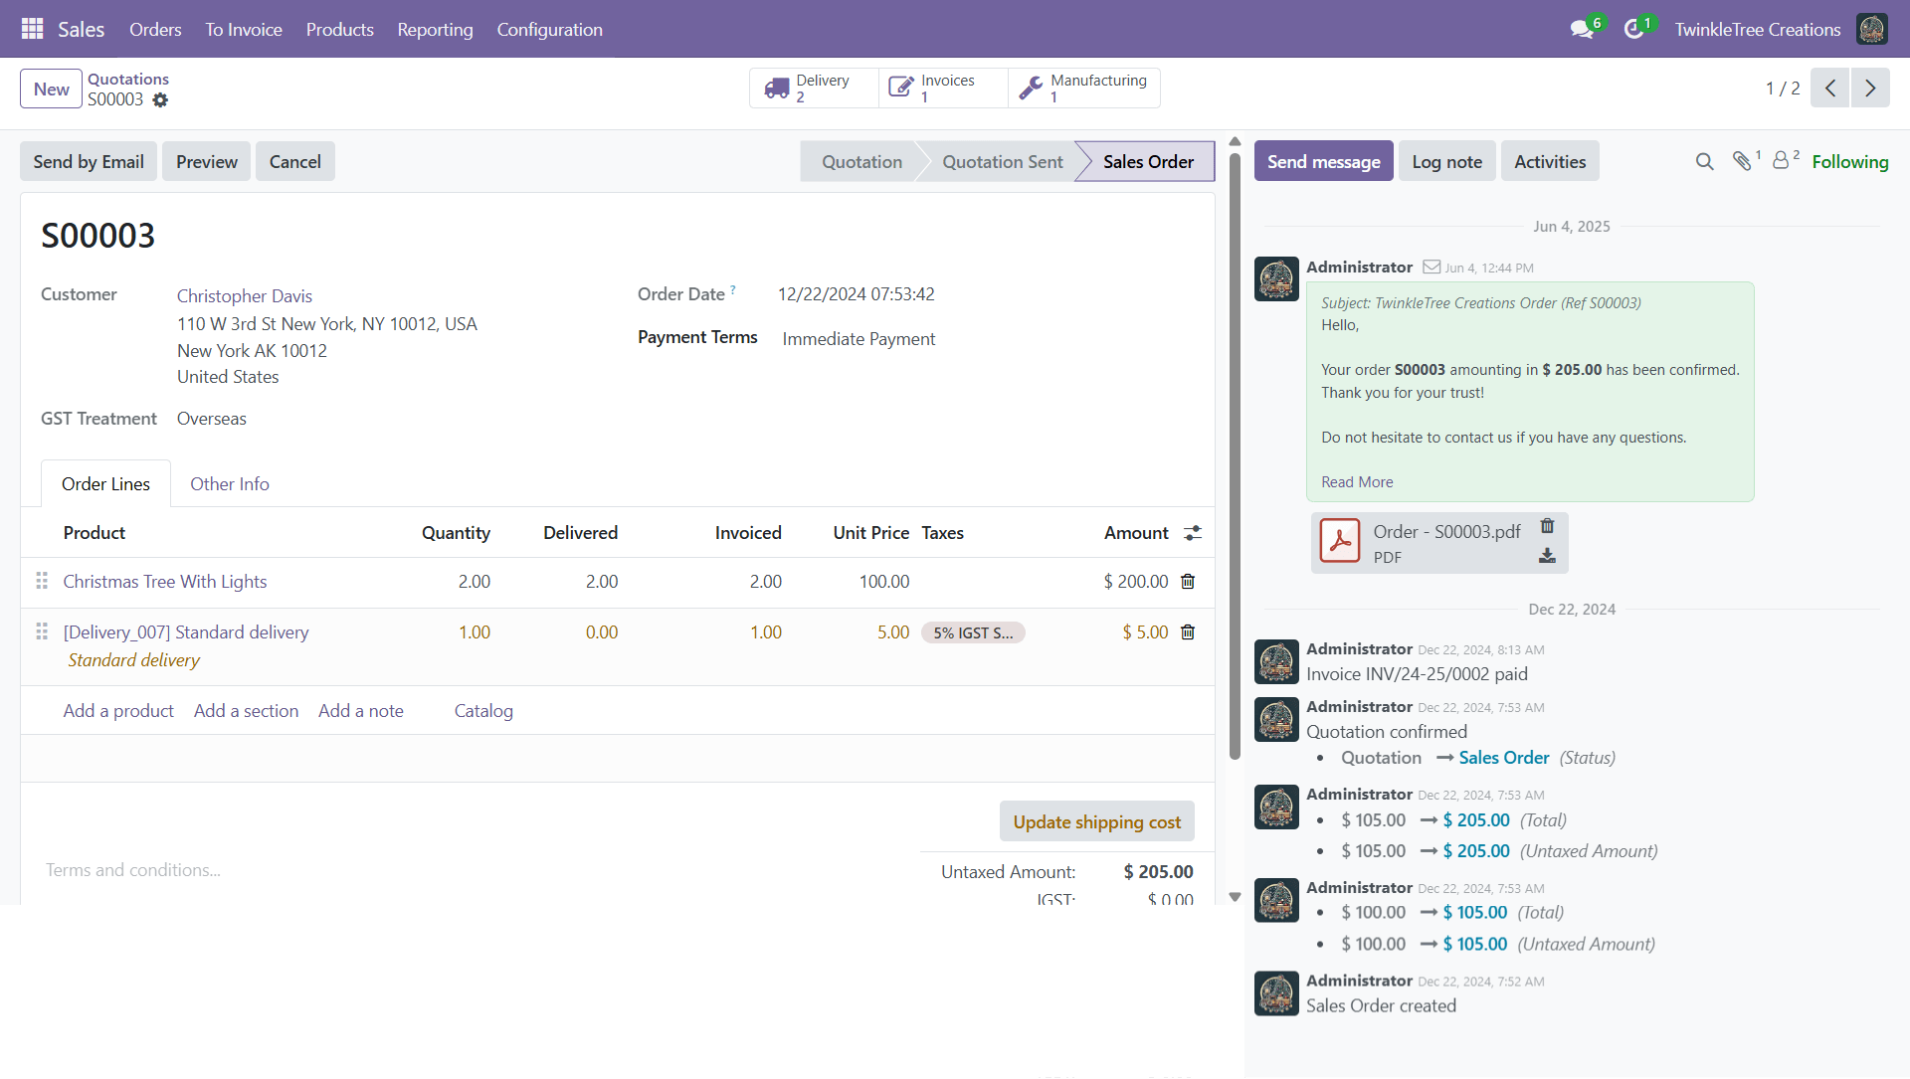
Task: Select the Quotation Sent status stage
Action: click(x=1002, y=161)
